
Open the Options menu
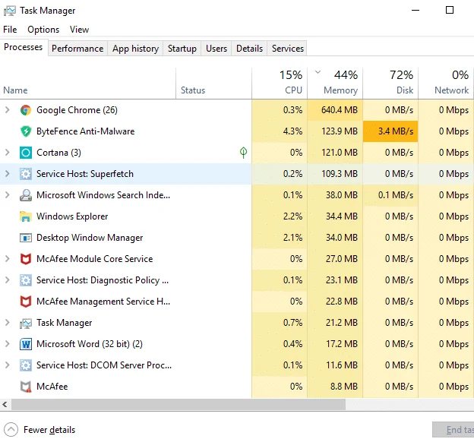pyautogui.click(x=43, y=30)
